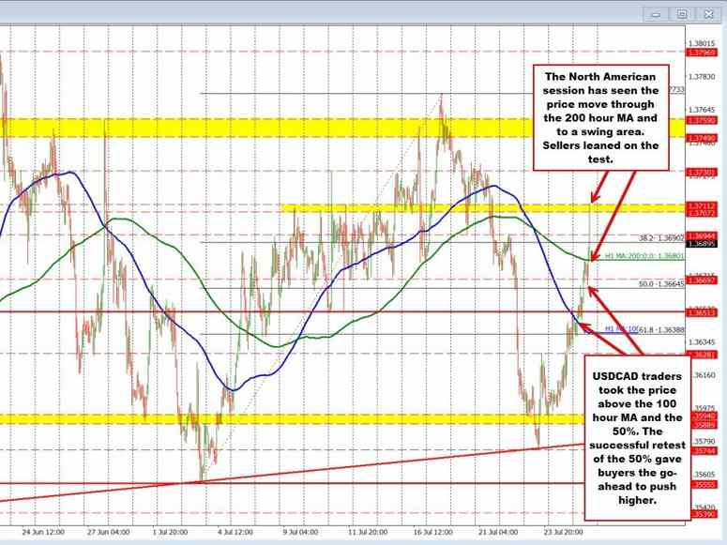Click the 61.8 - 1.36388 Fibonacci label
The width and height of the screenshot is (727, 545).
pos(661,329)
